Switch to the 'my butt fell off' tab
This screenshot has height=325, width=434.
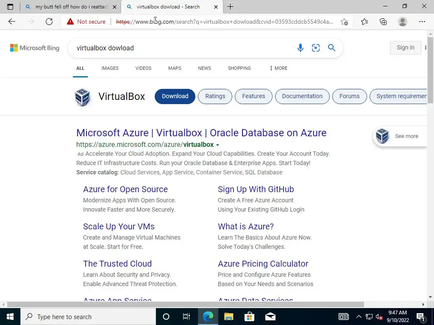71,7
